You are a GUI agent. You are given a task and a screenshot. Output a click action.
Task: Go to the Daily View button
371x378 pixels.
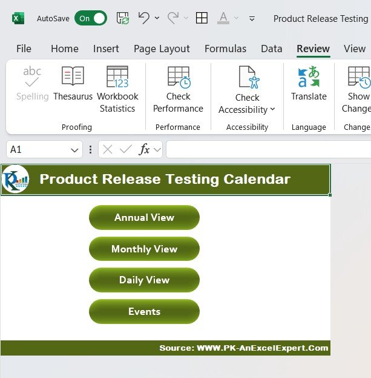pyautogui.click(x=144, y=280)
